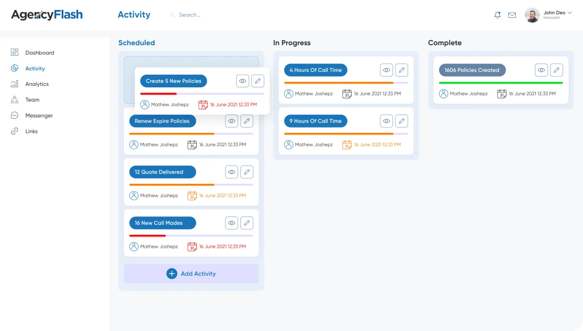Edit '12 Quote Delivered' using pencil button
The width and height of the screenshot is (583, 331).
tap(247, 172)
